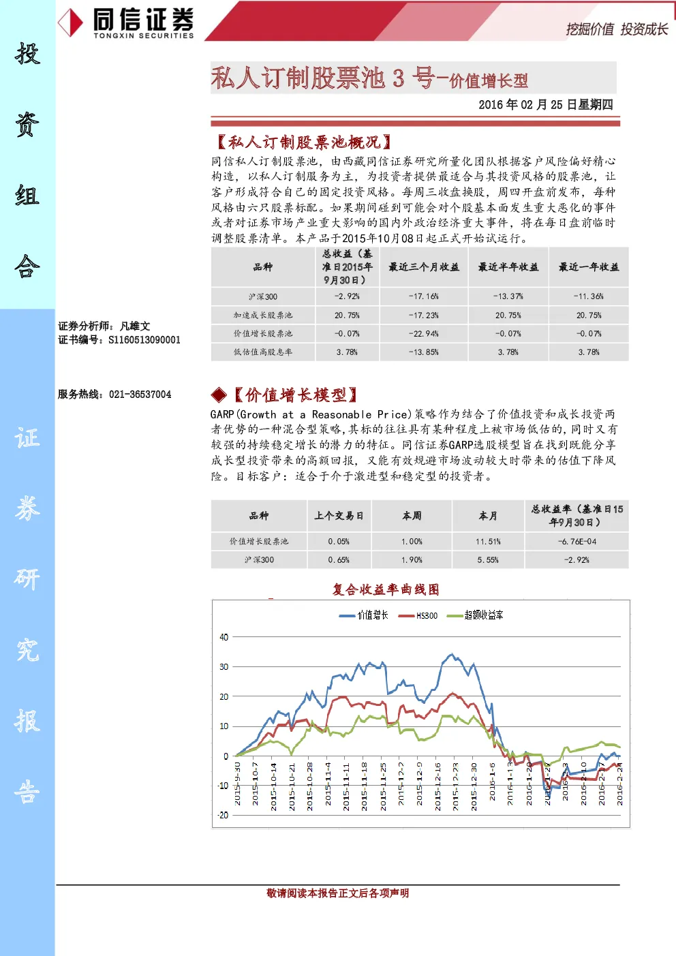Click the red diamond bullet before 价值增长模型
The width and height of the screenshot is (676, 956).
coord(219,395)
